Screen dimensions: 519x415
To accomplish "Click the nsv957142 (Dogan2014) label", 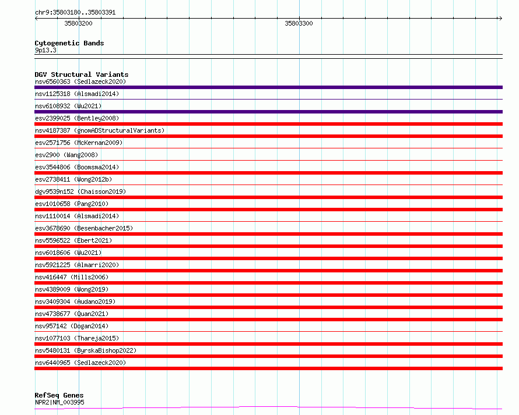I will 72,326.
